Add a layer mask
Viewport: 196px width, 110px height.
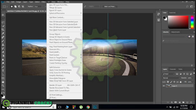coord(176,102)
